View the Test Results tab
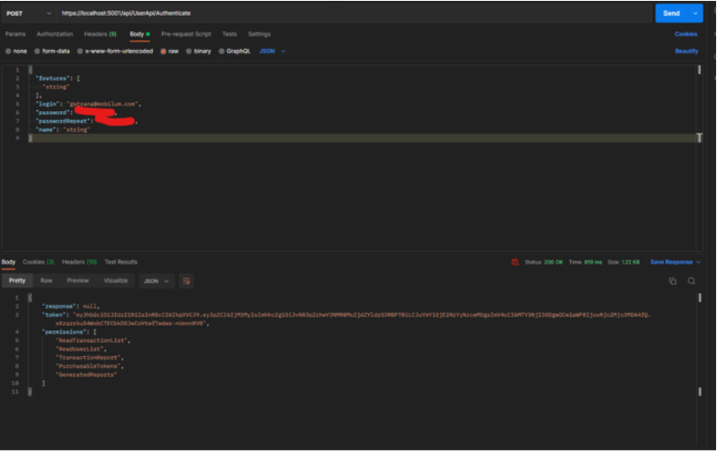 [x=121, y=262]
